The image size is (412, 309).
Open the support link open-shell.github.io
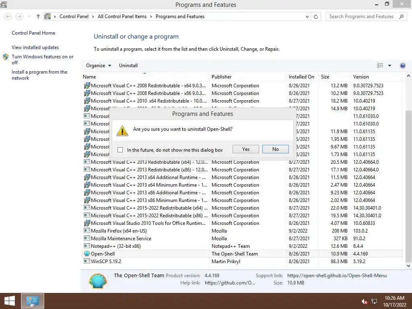[x=337, y=276]
